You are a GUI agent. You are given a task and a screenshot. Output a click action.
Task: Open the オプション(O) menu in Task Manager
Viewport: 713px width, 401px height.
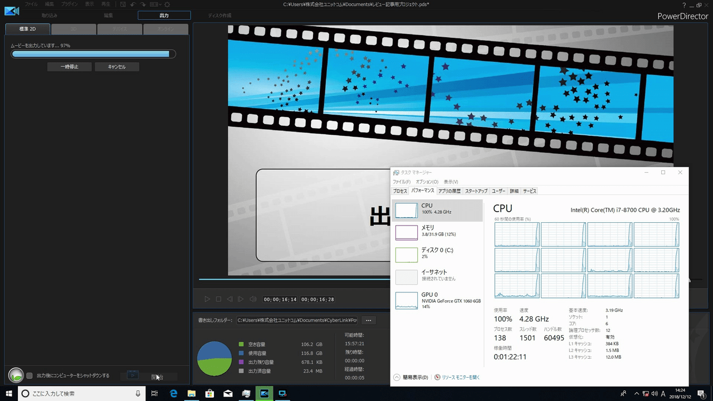427,182
